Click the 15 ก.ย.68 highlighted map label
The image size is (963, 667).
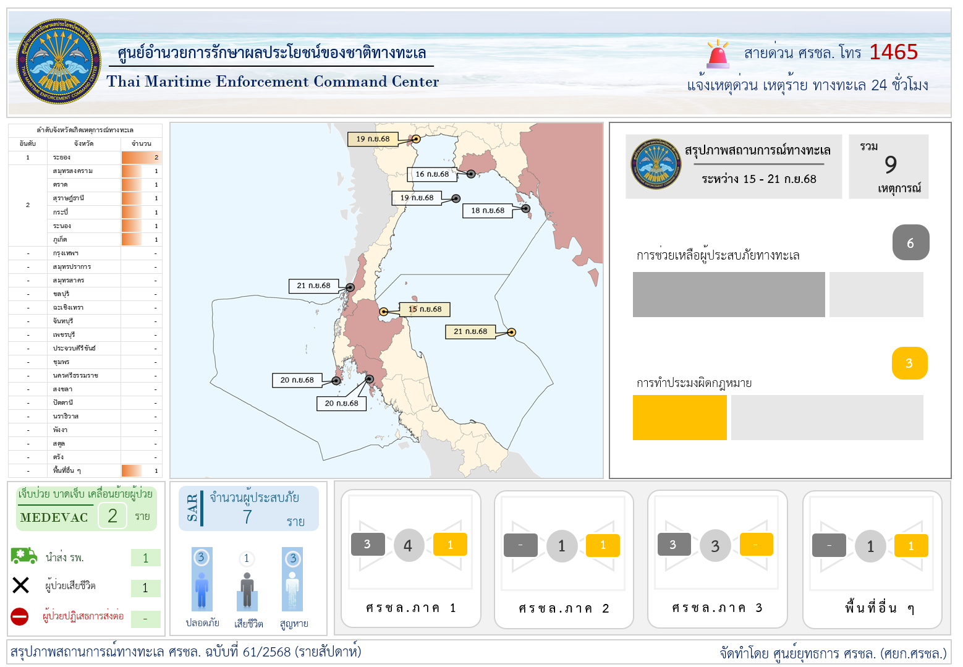[x=425, y=309]
